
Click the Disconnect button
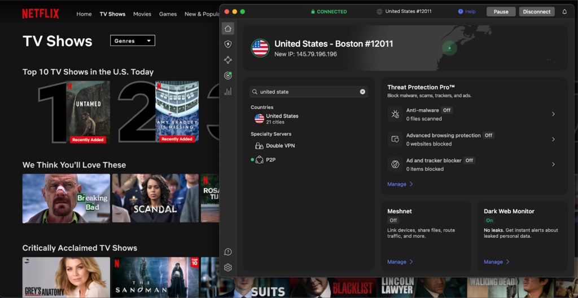[x=536, y=11]
